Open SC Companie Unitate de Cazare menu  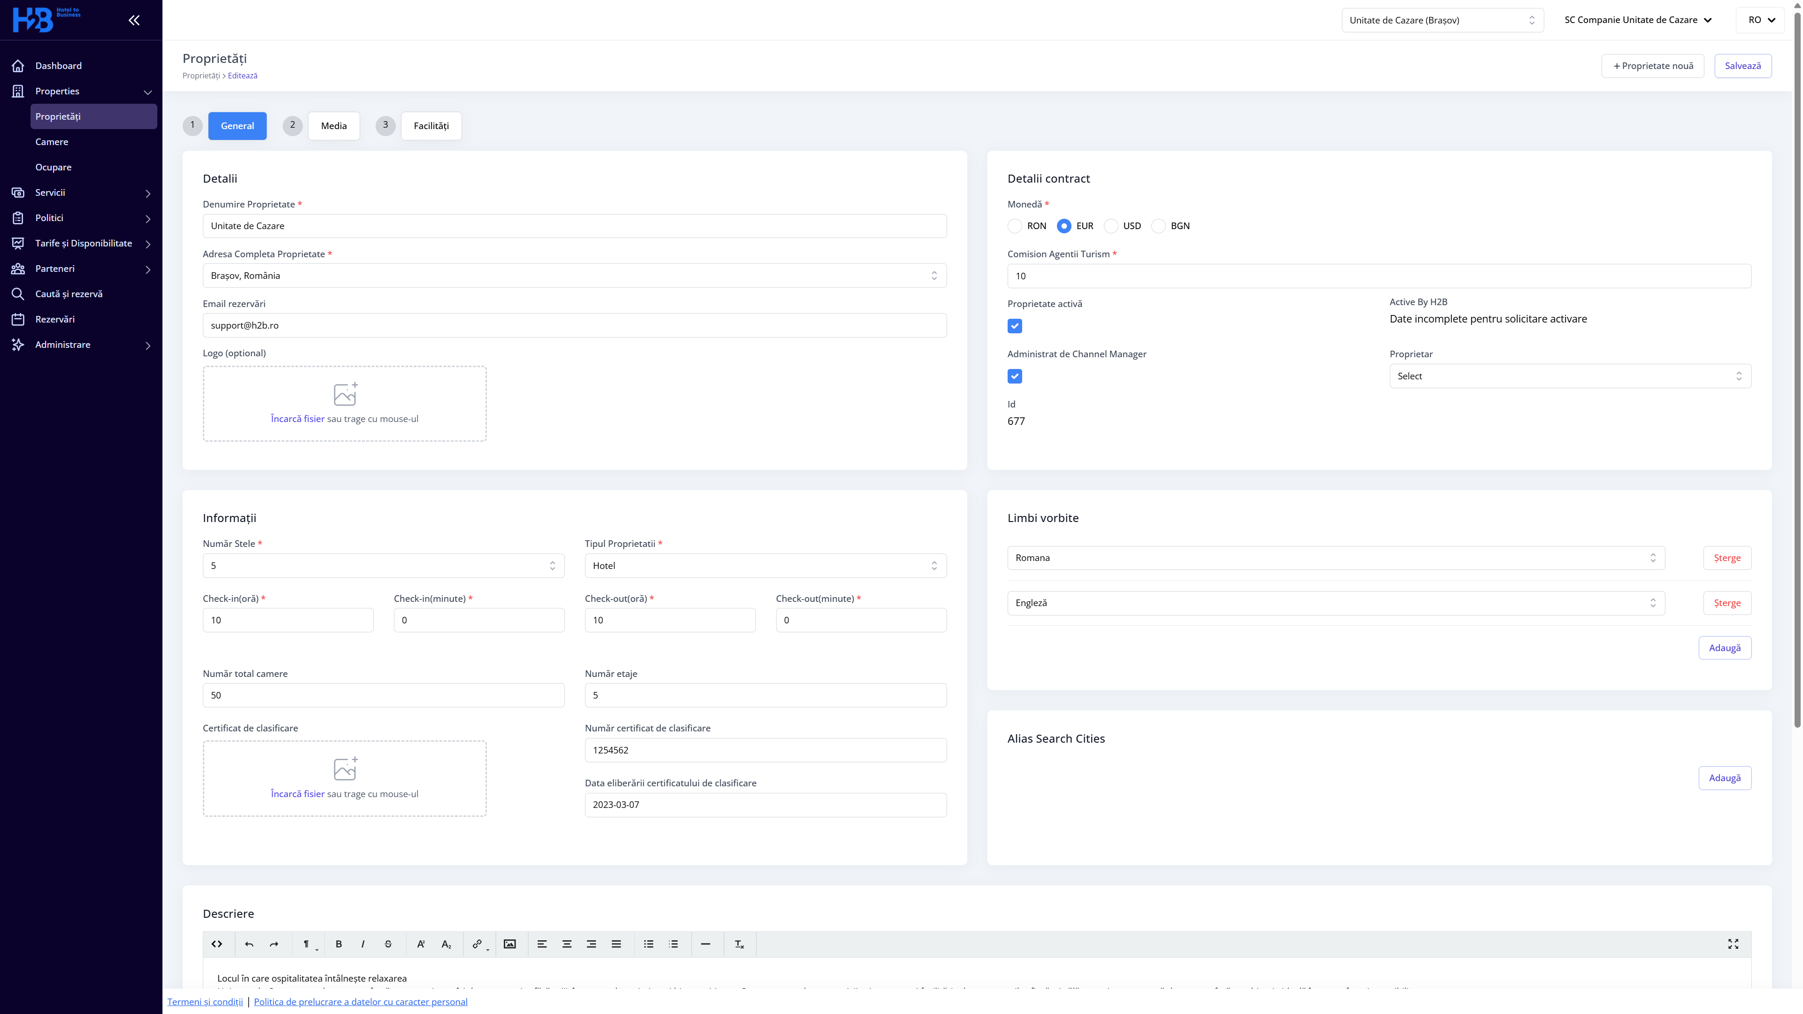pos(1638,20)
